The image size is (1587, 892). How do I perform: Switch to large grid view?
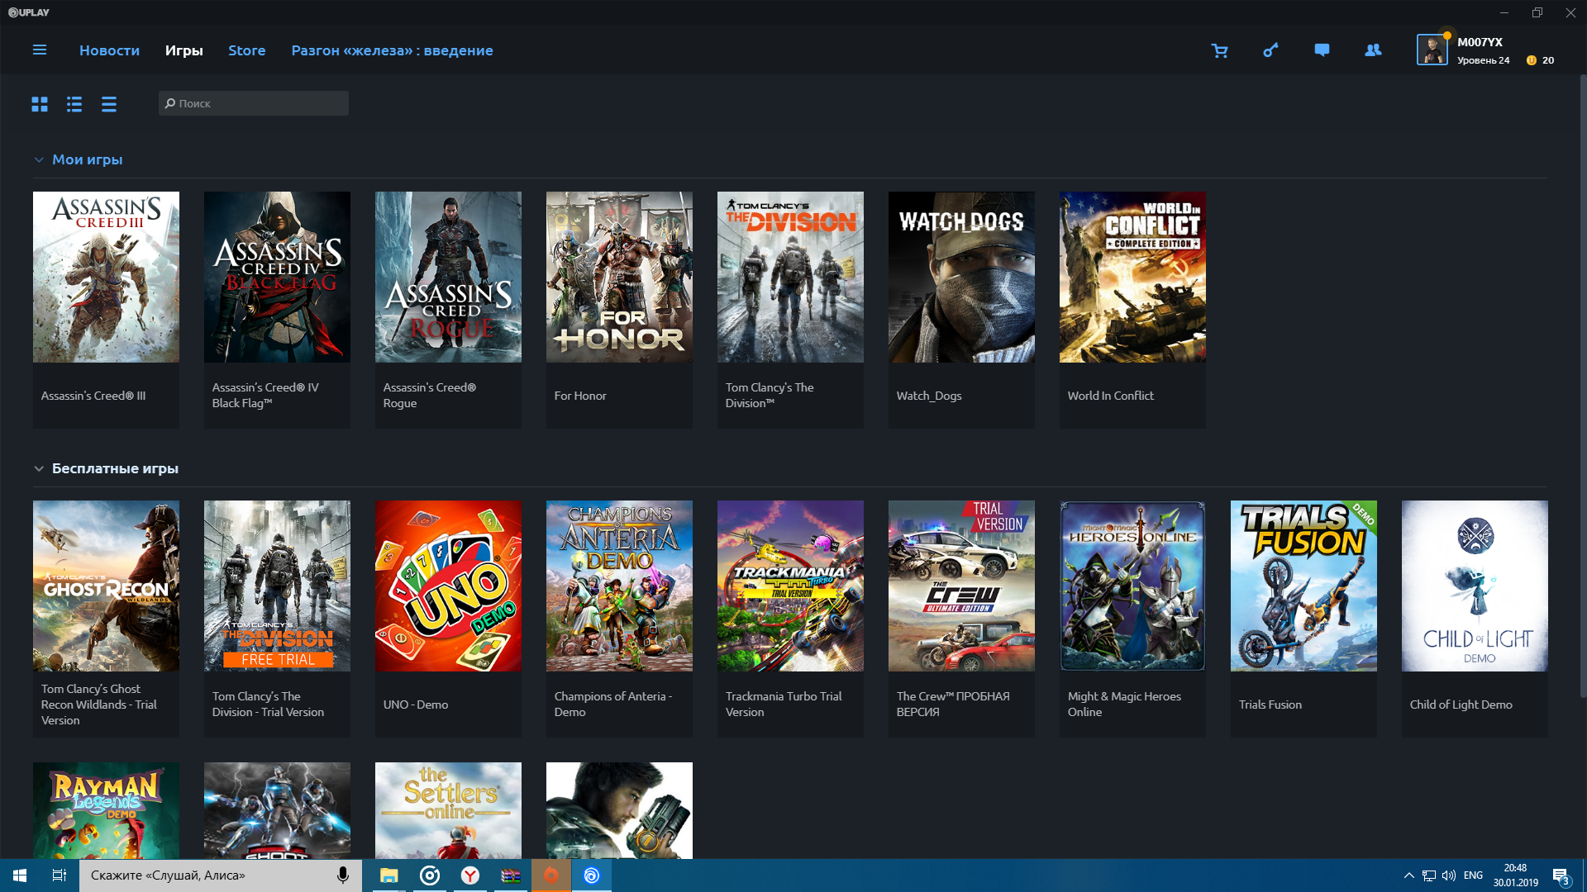40,104
